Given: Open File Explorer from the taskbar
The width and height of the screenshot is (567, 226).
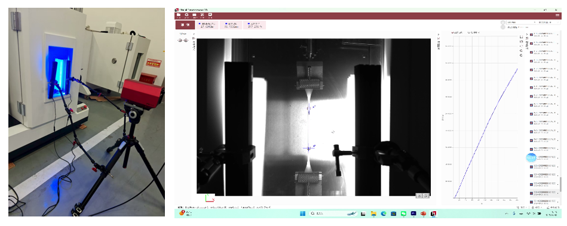Looking at the screenshot, I should point(373,213).
